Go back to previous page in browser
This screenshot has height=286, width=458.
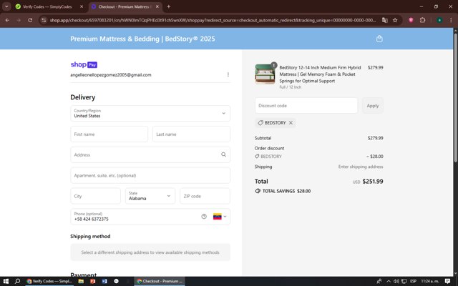pos(7,20)
